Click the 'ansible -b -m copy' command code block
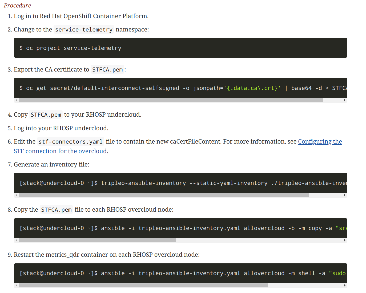This screenshot has width=366, height=293. [180, 228]
